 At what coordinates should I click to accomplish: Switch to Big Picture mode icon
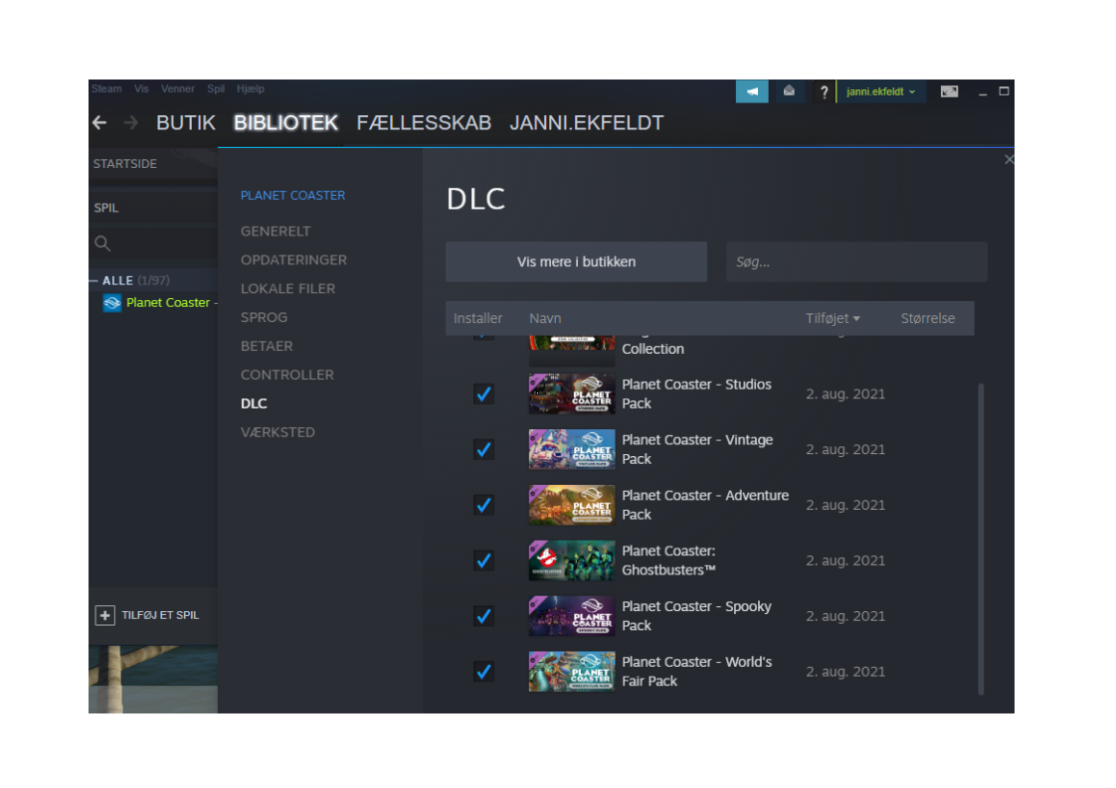(x=949, y=91)
